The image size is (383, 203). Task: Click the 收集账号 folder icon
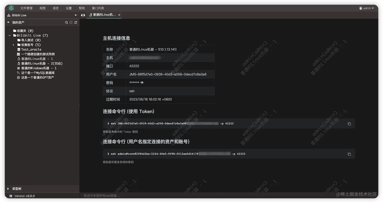(x=19, y=45)
